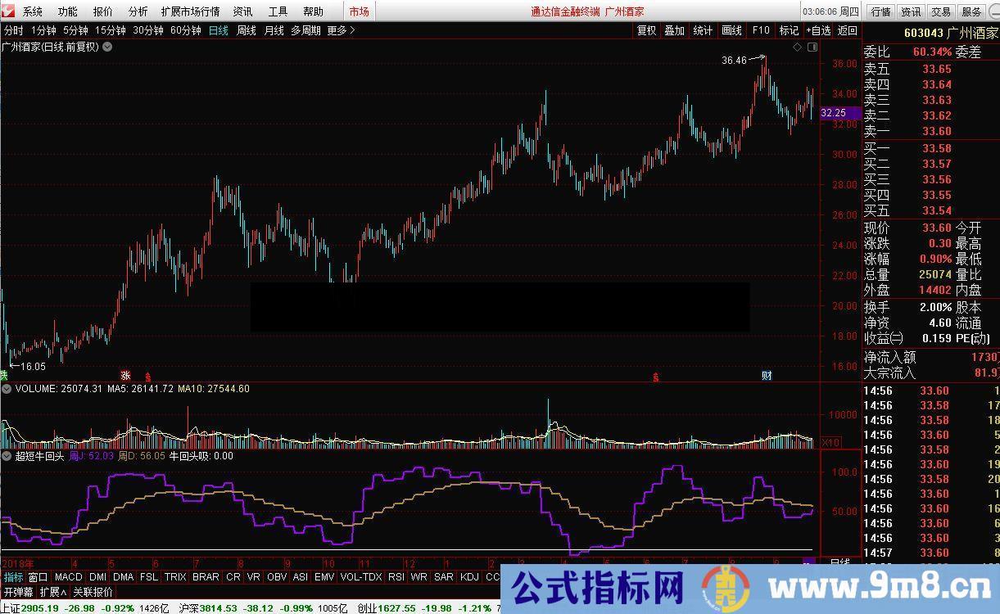Click the 行情 button at top right

click(880, 11)
